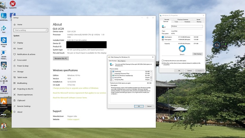Open the More Options tab in Disk Cleanup
Screen dimensions: 245x138
point(122,61)
